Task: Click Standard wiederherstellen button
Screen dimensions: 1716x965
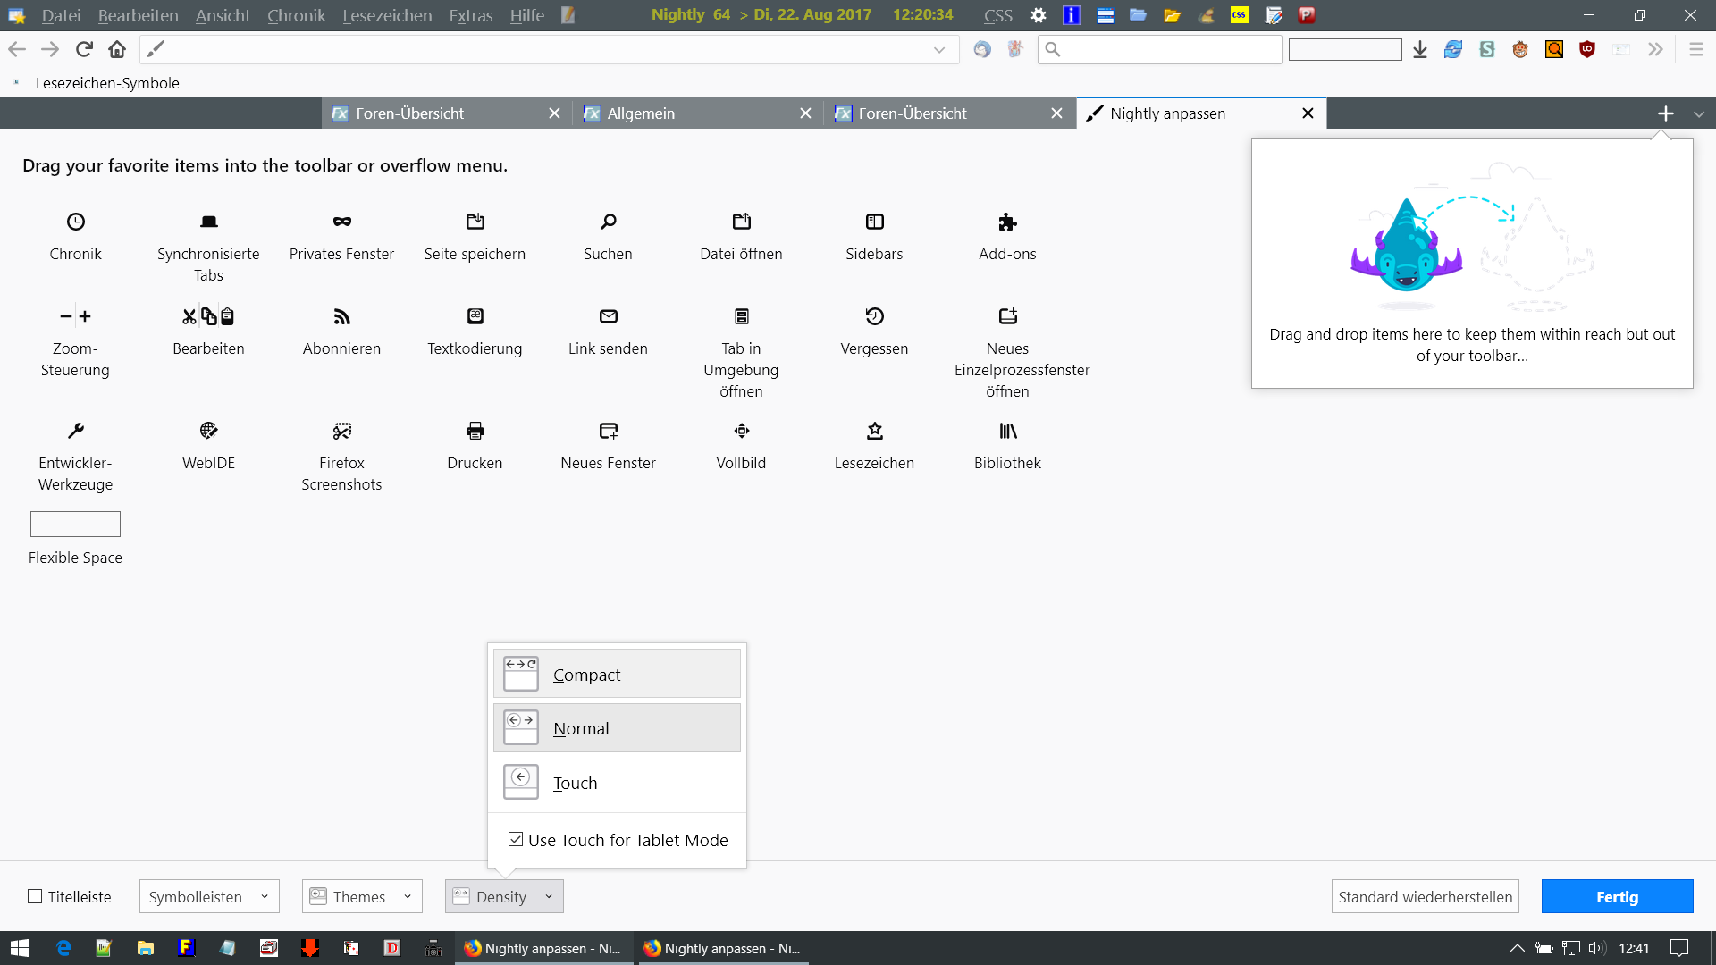Action: pyautogui.click(x=1425, y=896)
